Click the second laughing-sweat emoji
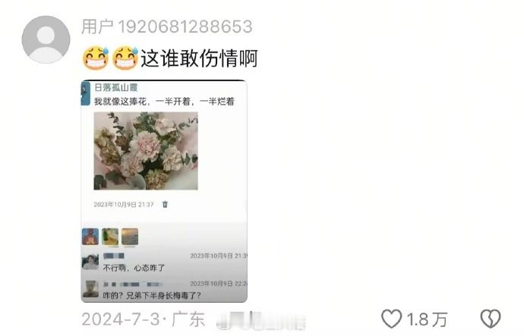The image size is (524, 336). click(125, 58)
